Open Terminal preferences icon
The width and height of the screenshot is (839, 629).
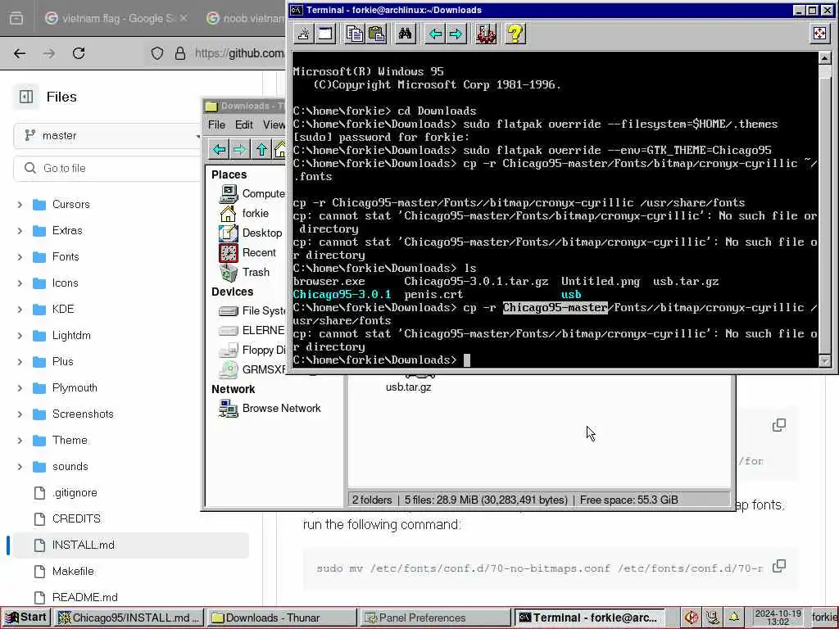pos(486,34)
